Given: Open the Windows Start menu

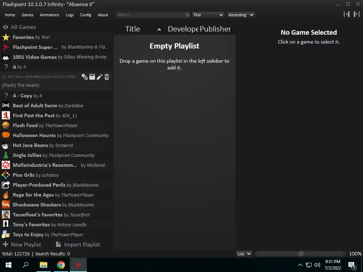Looking at the screenshot, I should 9,265.
